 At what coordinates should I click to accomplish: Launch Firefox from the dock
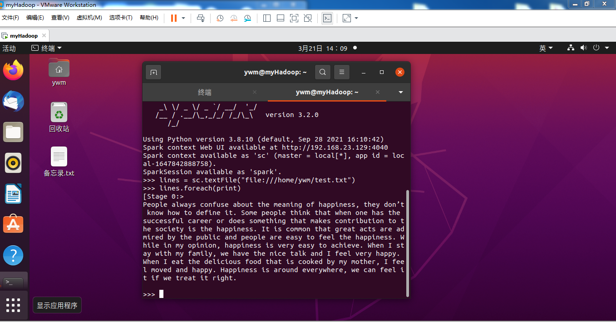click(x=14, y=70)
